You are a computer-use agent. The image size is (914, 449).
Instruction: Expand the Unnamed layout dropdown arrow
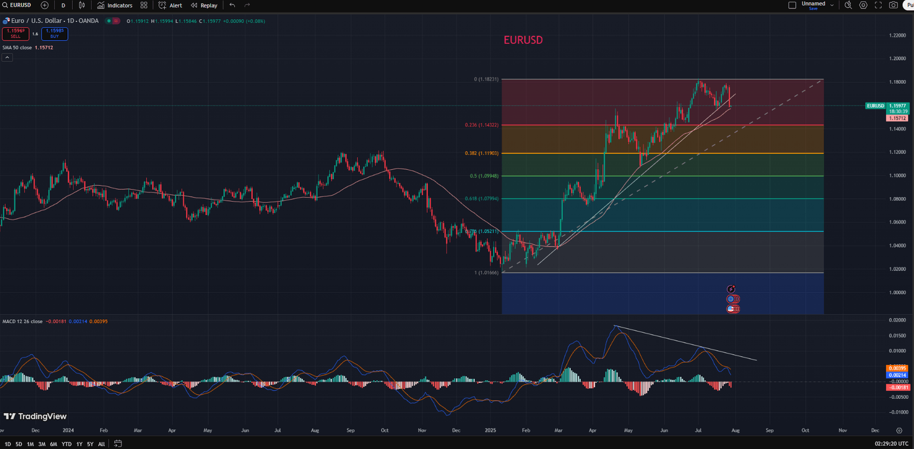pos(832,5)
